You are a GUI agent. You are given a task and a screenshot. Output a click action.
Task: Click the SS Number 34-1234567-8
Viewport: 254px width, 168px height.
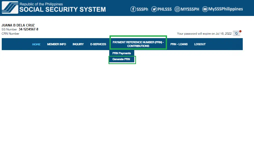[x=28, y=29]
